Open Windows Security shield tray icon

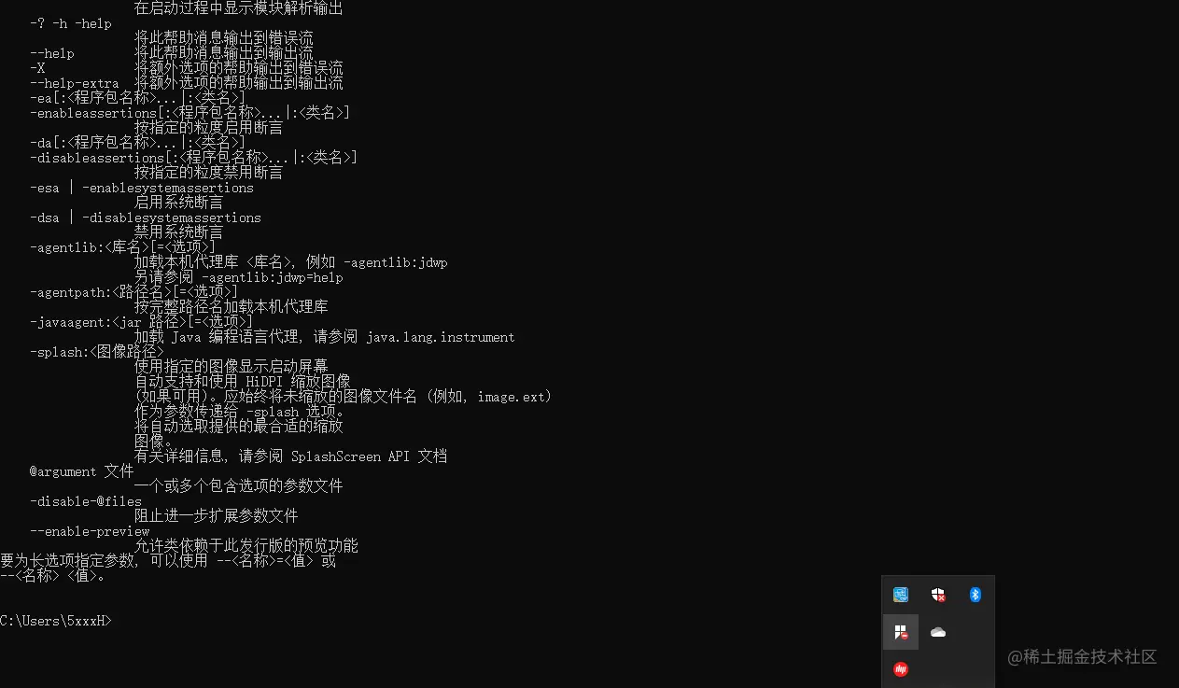[x=938, y=595]
